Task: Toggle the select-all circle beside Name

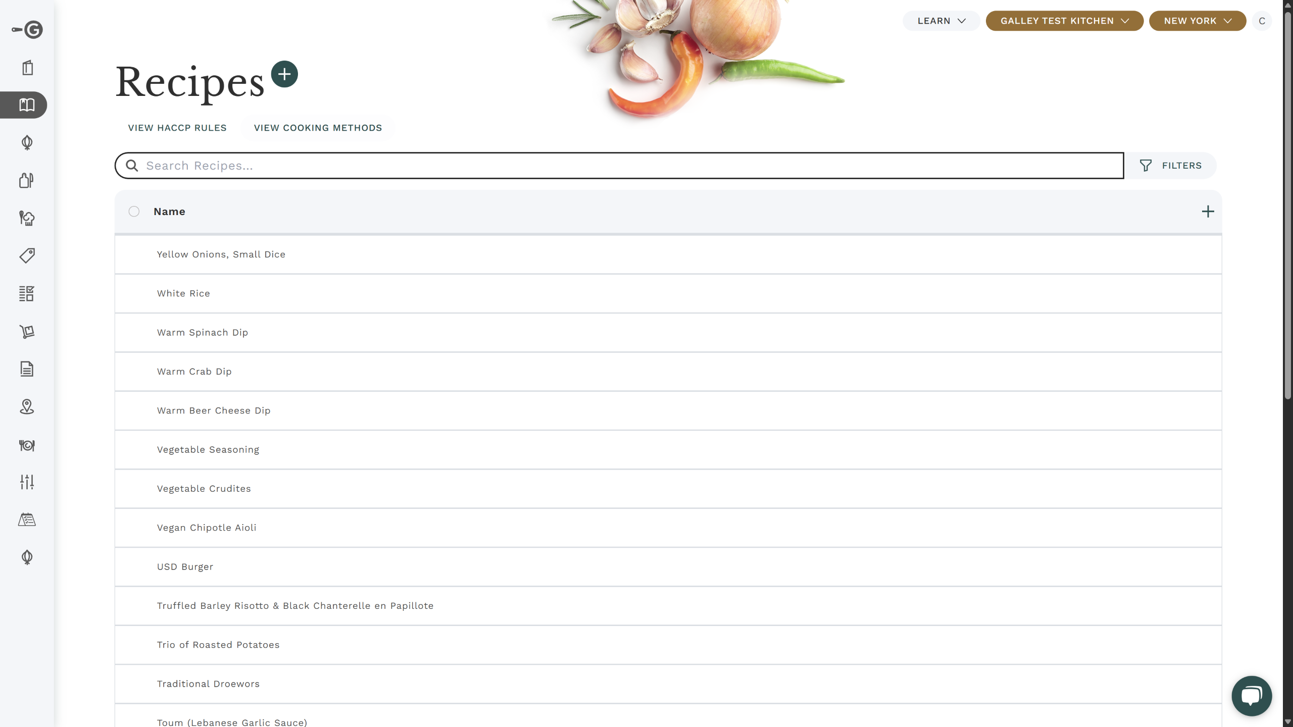Action: tap(134, 212)
